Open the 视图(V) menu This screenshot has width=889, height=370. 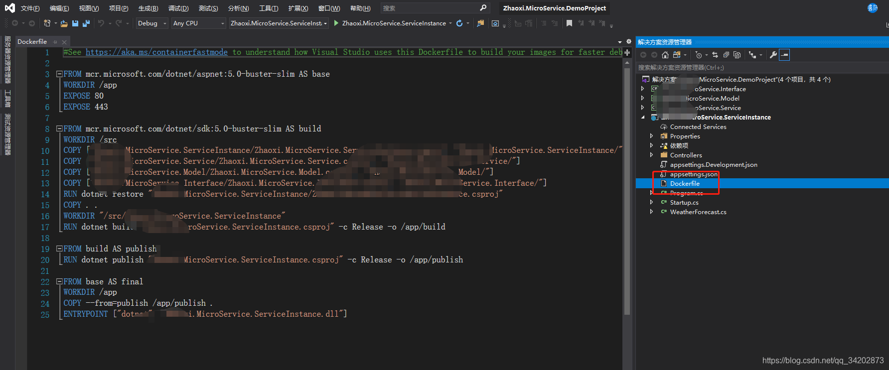click(89, 8)
